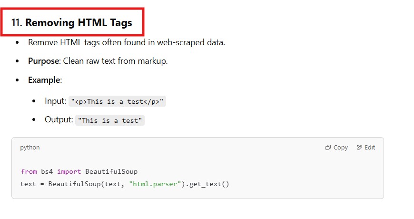
Task: Click the "Input:" label text
Action: (x=55, y=101)
